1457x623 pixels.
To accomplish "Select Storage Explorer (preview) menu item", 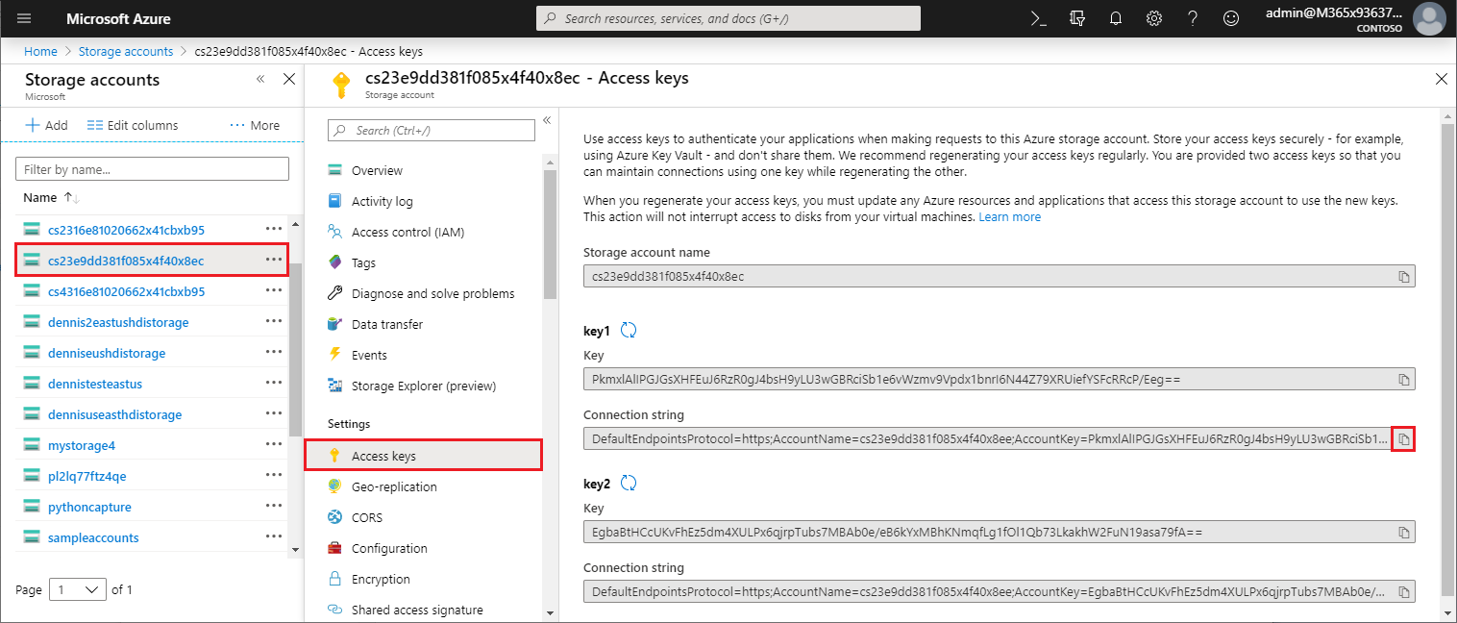I will point(423,386).
